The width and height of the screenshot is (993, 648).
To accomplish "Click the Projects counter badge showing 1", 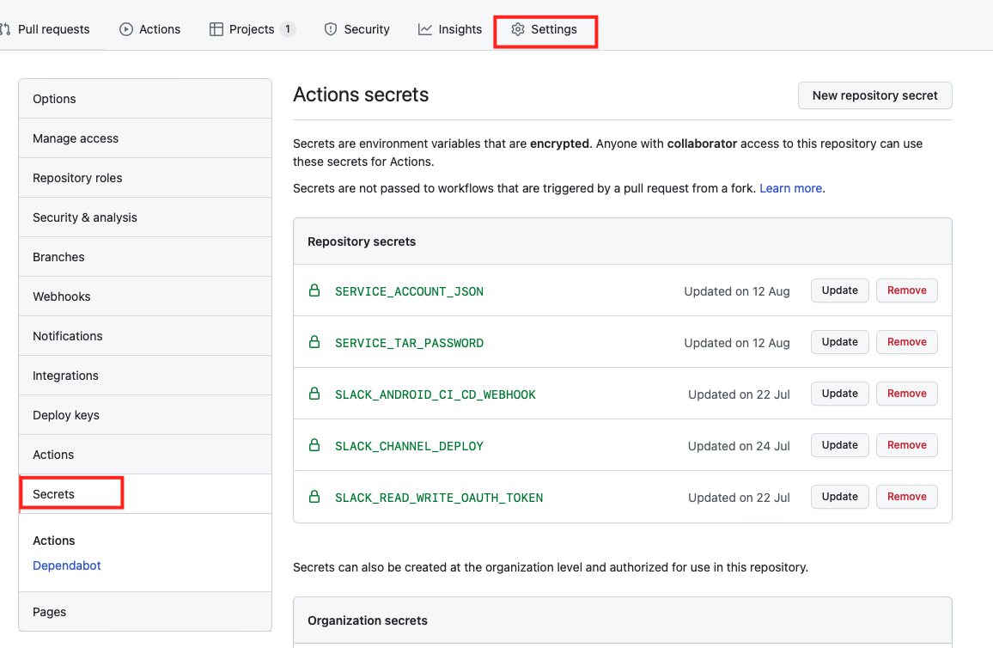I will click(x=288, y=29).
